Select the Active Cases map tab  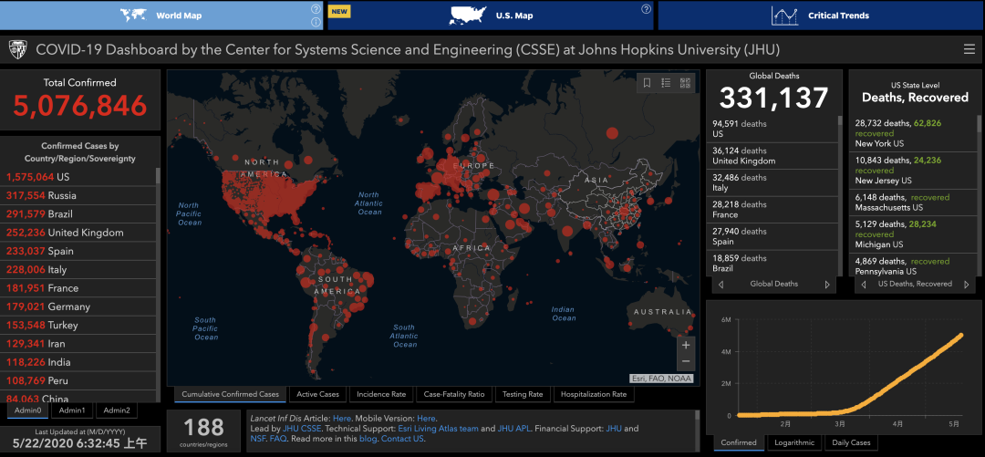click(317, 394)
